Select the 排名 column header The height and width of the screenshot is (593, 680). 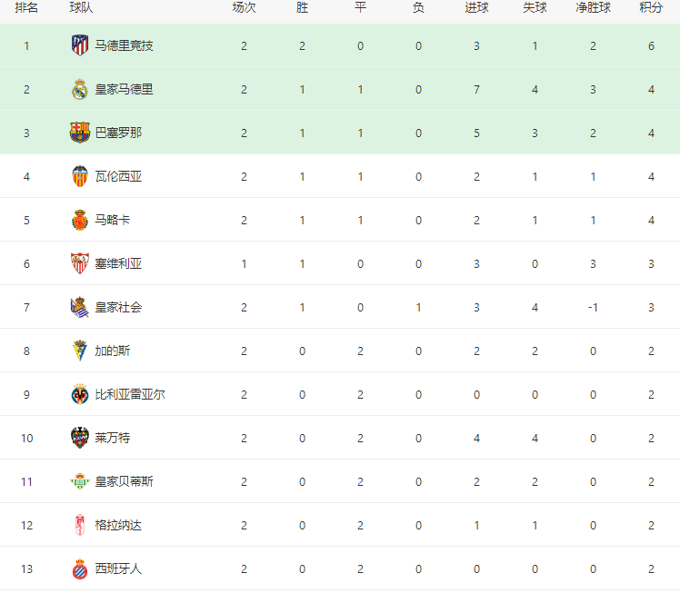[26, 7]
